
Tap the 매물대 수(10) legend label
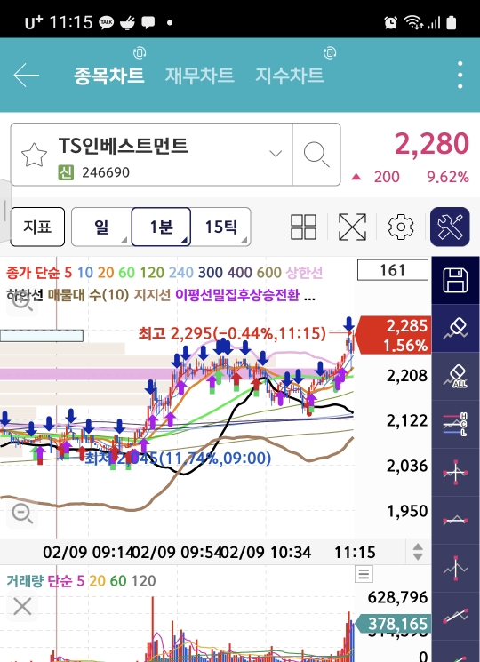pos(88,295)
